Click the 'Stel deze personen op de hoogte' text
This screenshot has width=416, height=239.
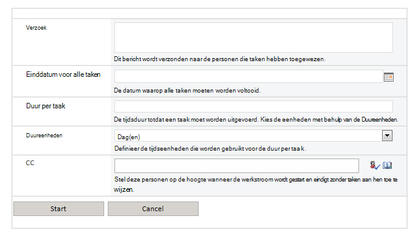256,185
